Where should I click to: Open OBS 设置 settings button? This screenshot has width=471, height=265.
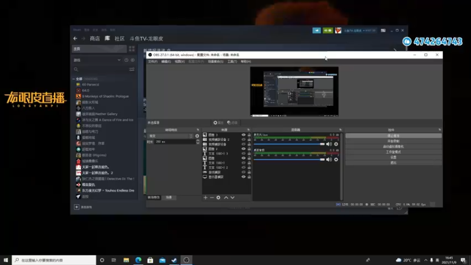pos(393,157)
